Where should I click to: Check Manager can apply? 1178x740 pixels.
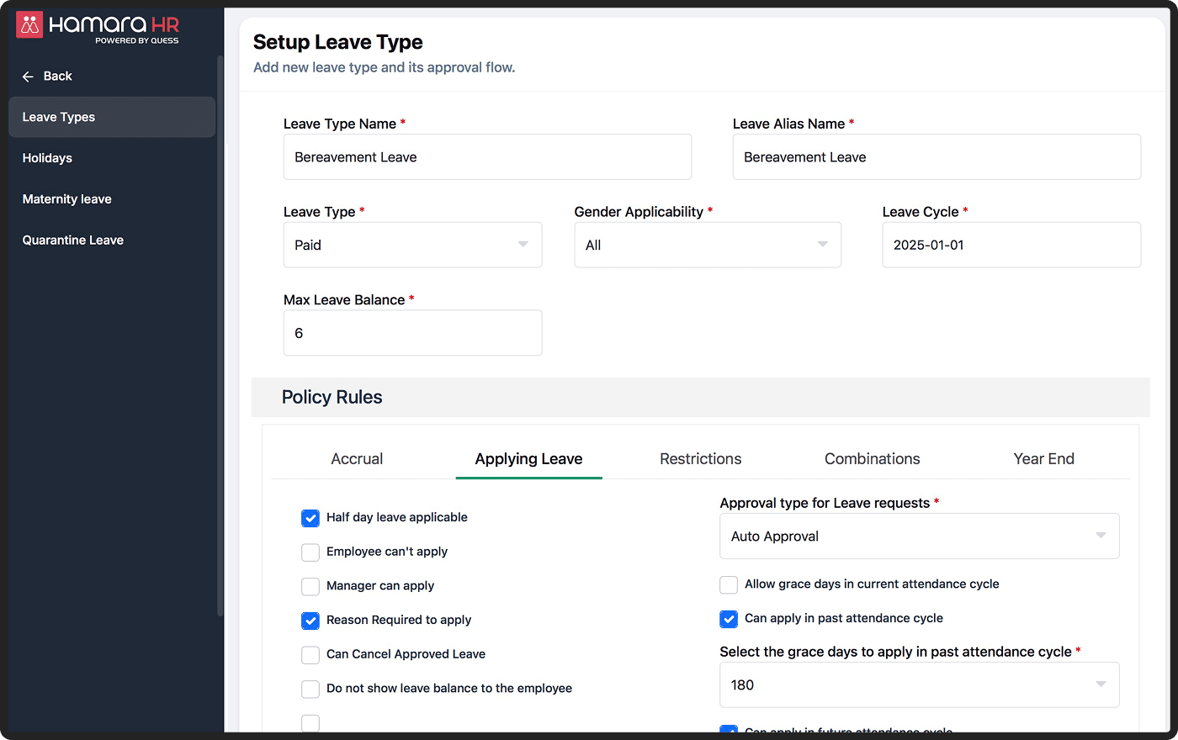click(x=310, y=586)
